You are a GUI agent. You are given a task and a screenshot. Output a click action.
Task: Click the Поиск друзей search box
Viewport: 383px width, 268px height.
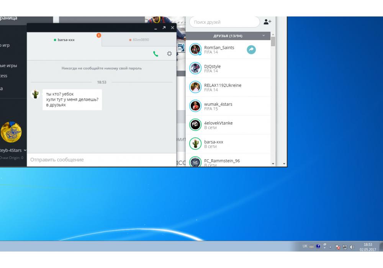[x=224, y=22]
